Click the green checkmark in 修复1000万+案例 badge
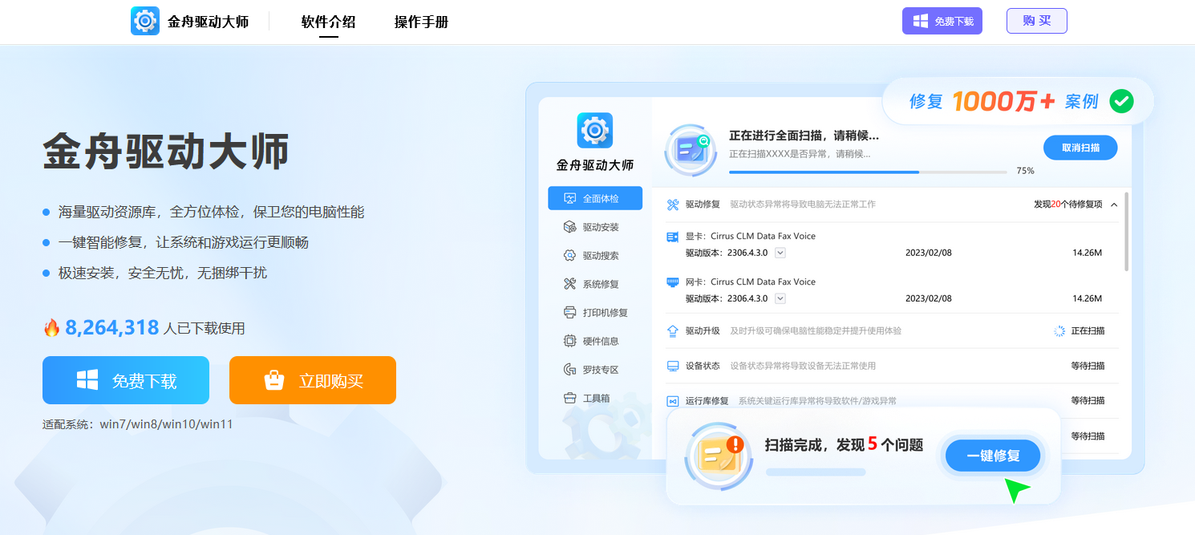 click(x=1121, y=101)
